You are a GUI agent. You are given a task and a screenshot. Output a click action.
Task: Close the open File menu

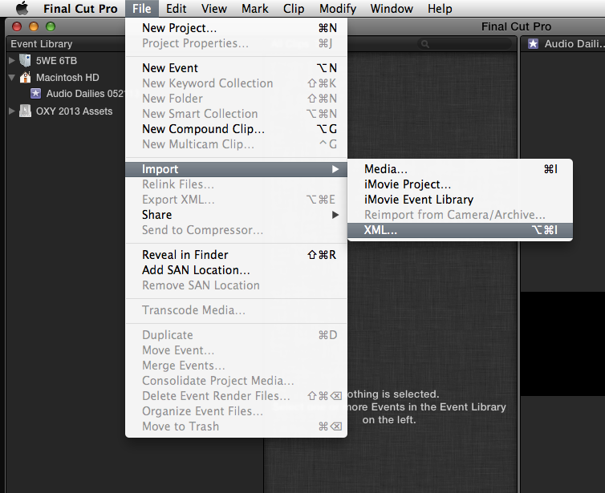[x=141, y=9]
